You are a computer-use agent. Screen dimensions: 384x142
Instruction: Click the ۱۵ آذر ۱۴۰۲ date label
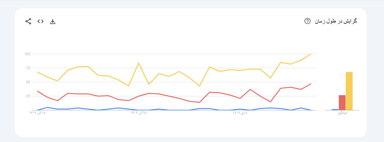[x=37, y=113]
